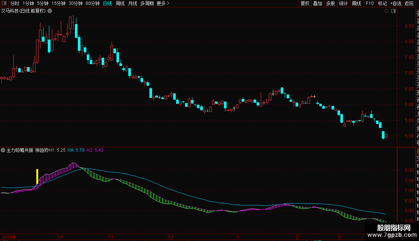This screenshot has width=419, height=241.
Task: Click the 复权 button
Action: click(x=305, y=3)
